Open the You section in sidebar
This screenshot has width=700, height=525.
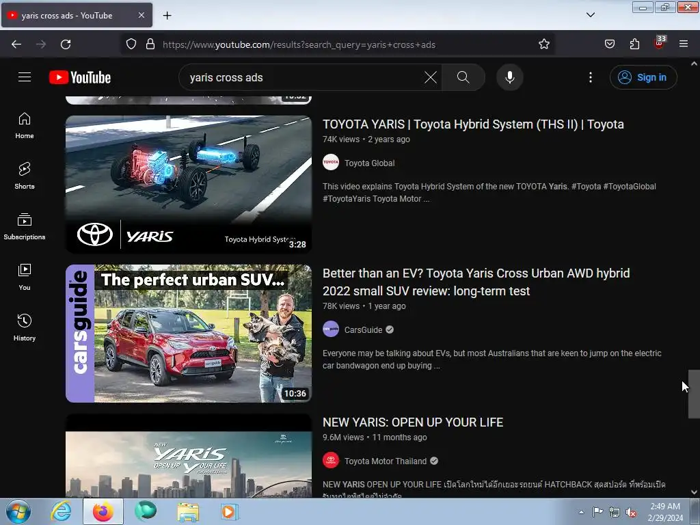25,278
